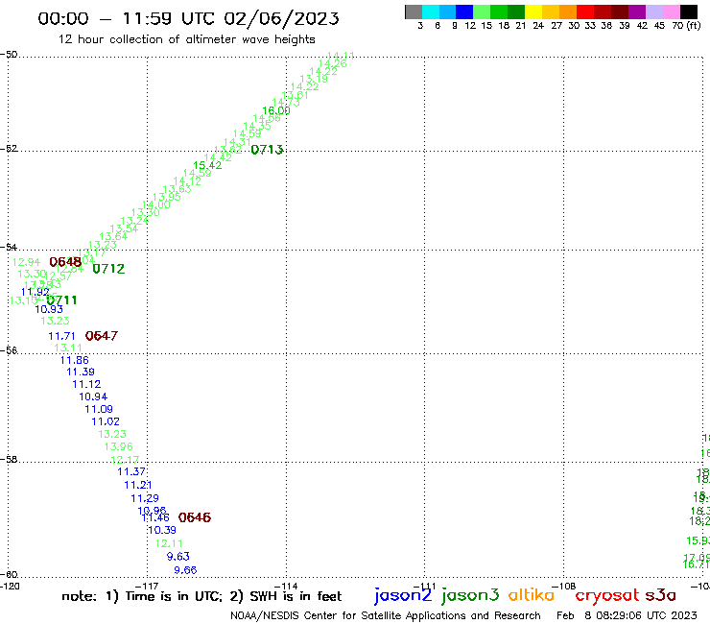This screenshot has width=710, height=624.
Task: Select the yellow swatch in the legend
Action: [533, 12]
